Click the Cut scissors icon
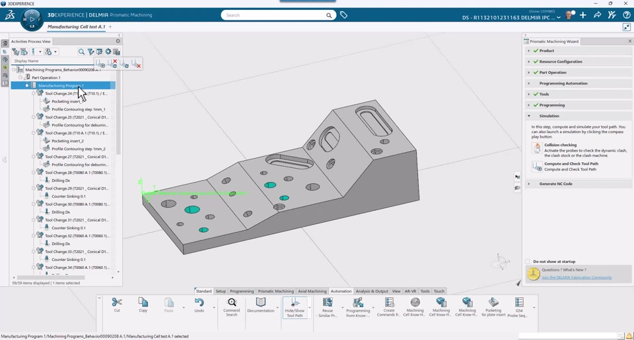634x340 pixels. tap(117, 302)
